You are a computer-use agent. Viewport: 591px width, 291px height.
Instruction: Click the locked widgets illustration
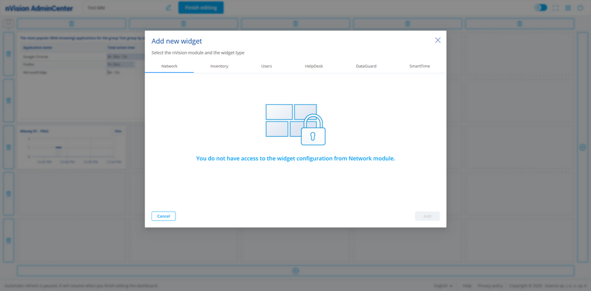295,124
